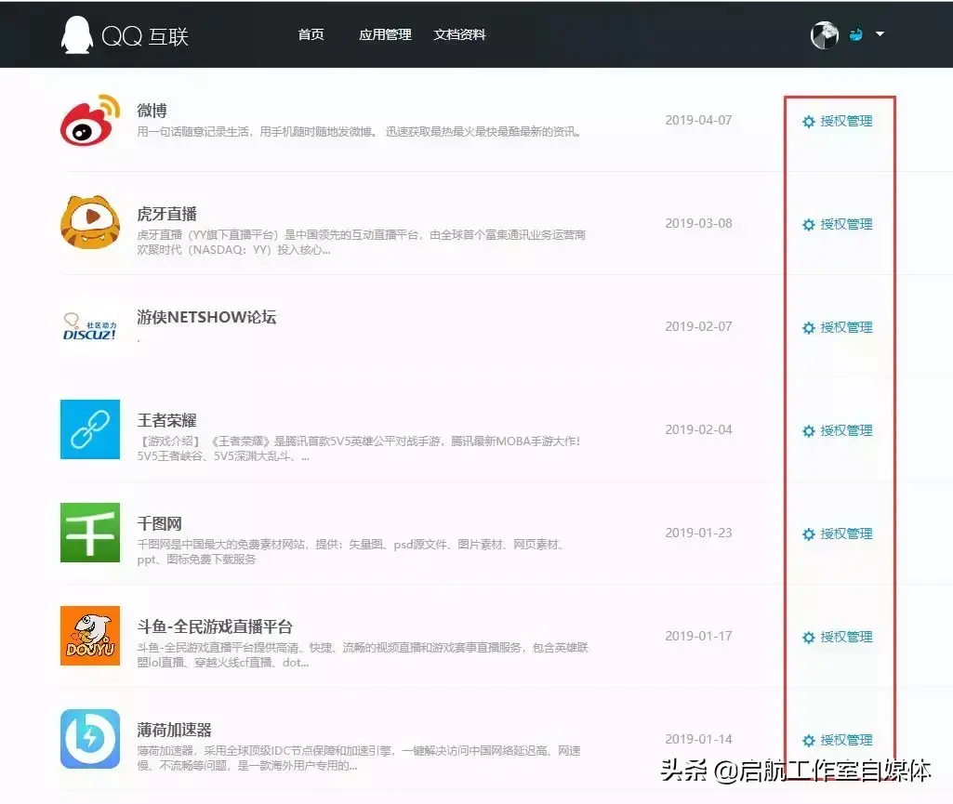Viewport: 953px width, 804px height.
Task: Open the 应用管理 nav item
Action: point(385,34)
